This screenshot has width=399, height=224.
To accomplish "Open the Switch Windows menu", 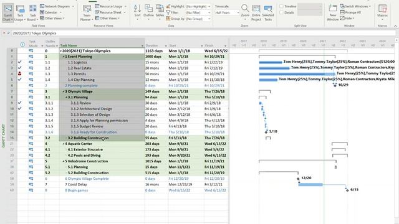I will pos(355,6).
